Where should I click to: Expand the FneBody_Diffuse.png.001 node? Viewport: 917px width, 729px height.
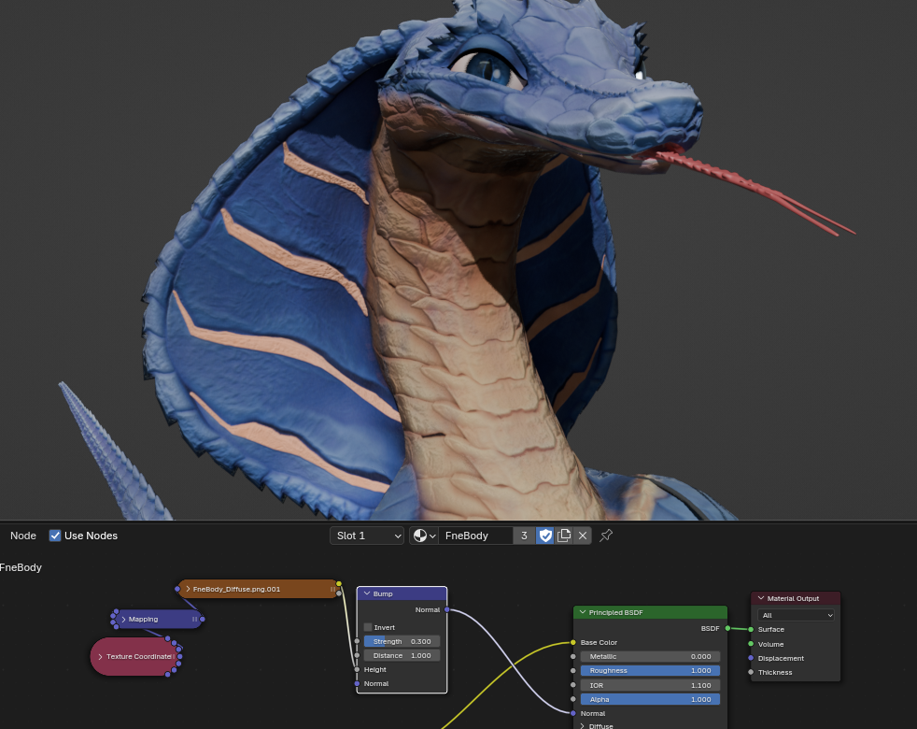click(188, 589)
